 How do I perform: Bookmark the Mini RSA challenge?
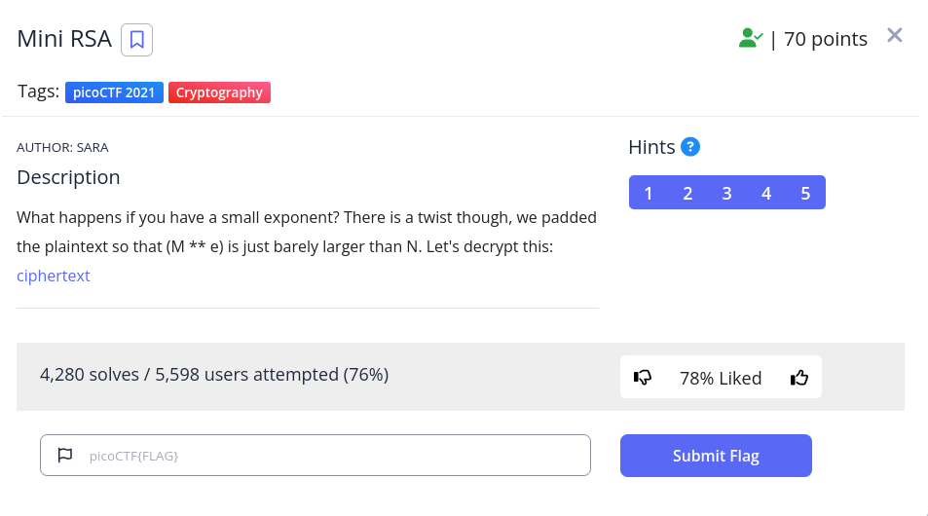pos(136,40)
